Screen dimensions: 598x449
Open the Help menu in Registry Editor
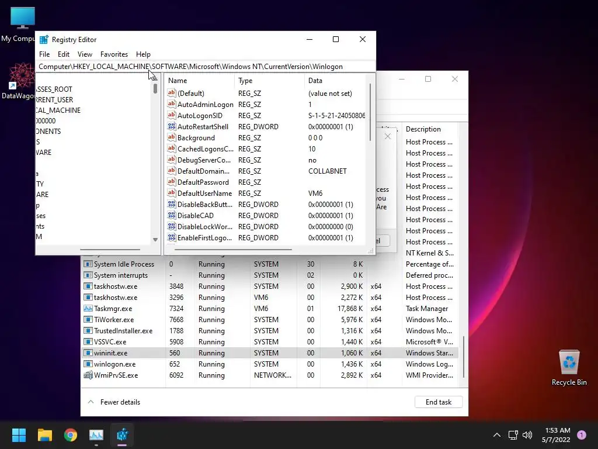click(x=144, y=54)
